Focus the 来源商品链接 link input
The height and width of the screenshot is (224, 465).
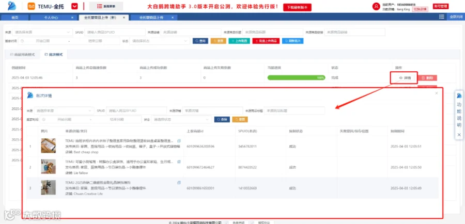pos(354,32)
